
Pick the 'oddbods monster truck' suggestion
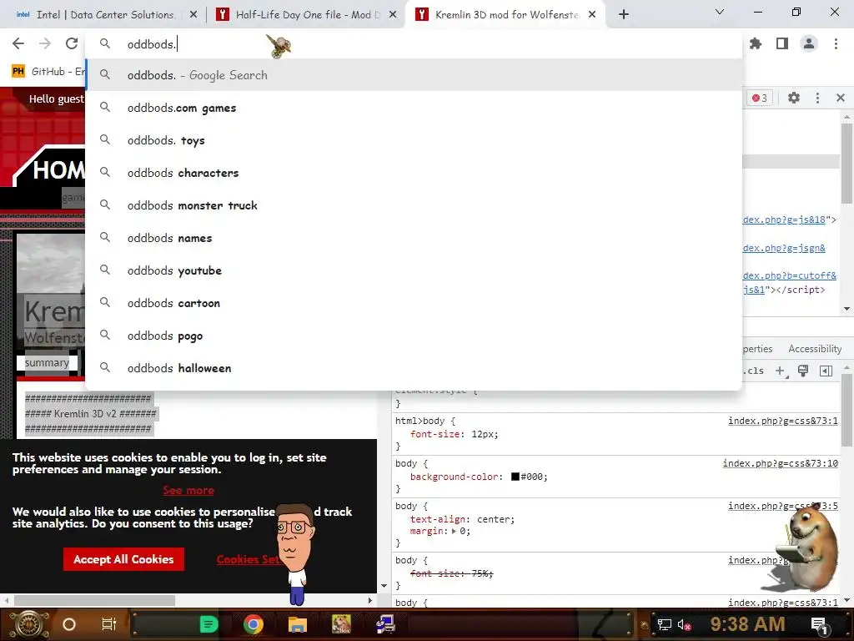coord(414,205)
